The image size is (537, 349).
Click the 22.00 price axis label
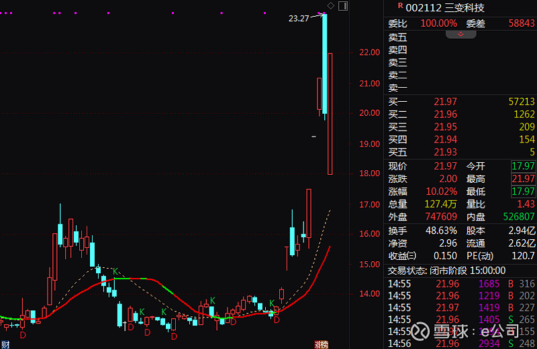371,53
